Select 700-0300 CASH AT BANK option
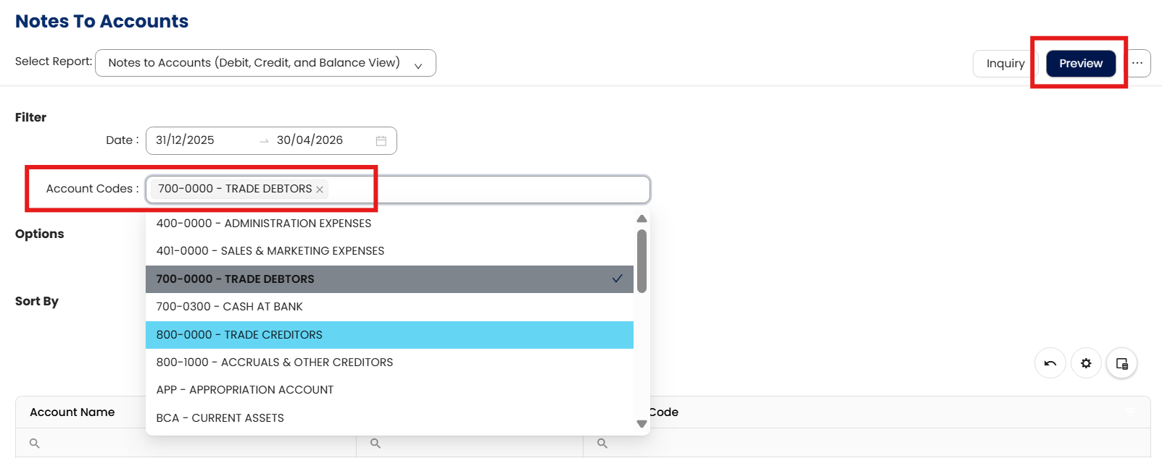The height and width of the screenshot is (458, 1162). pyautogui.click(x=389, y=307)
